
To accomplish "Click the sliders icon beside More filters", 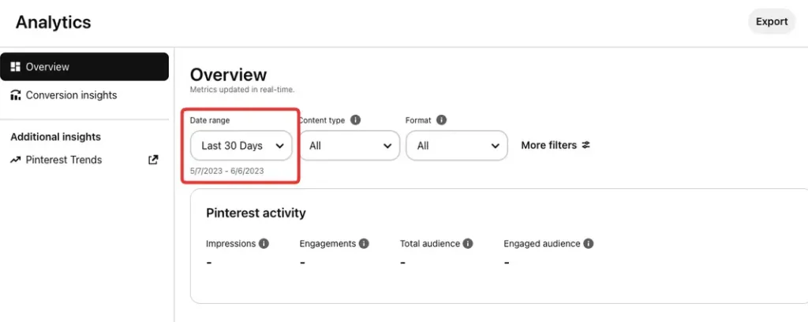I will pyautogui.click(x=586, y=146).
